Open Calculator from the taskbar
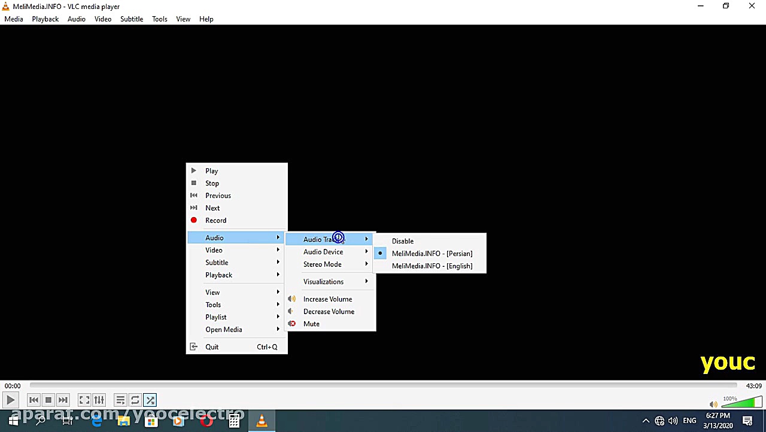The image size is (766, 432). [234, 421]
